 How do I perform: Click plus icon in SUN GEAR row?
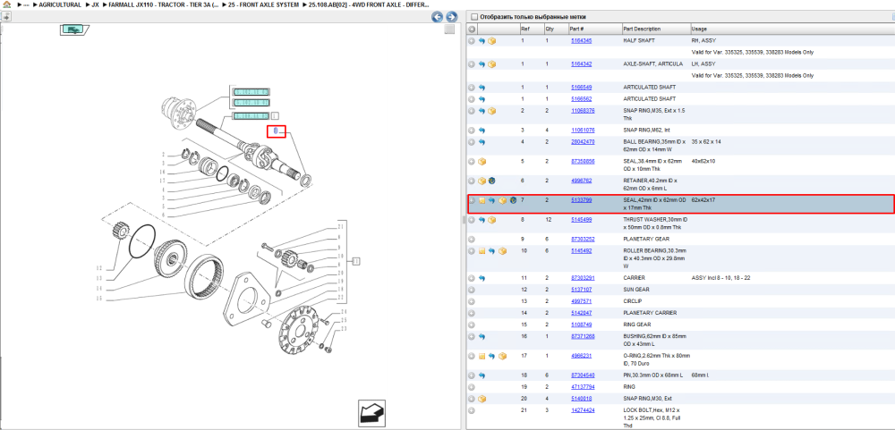[472, 289]
